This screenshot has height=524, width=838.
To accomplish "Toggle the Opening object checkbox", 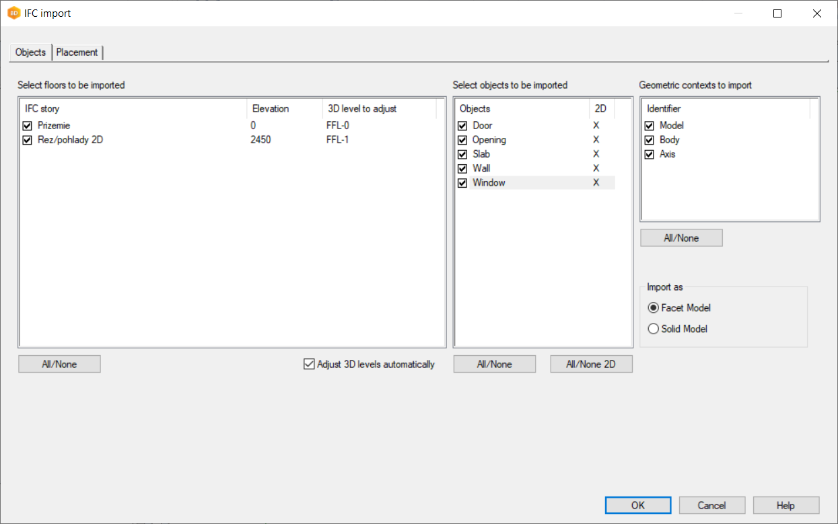I will [x=462, y=141].
